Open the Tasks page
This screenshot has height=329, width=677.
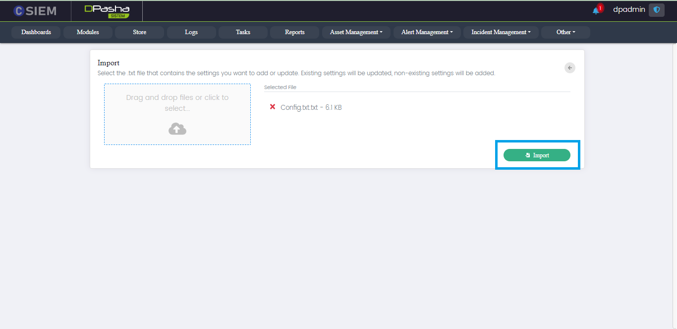tap(243, 32)
